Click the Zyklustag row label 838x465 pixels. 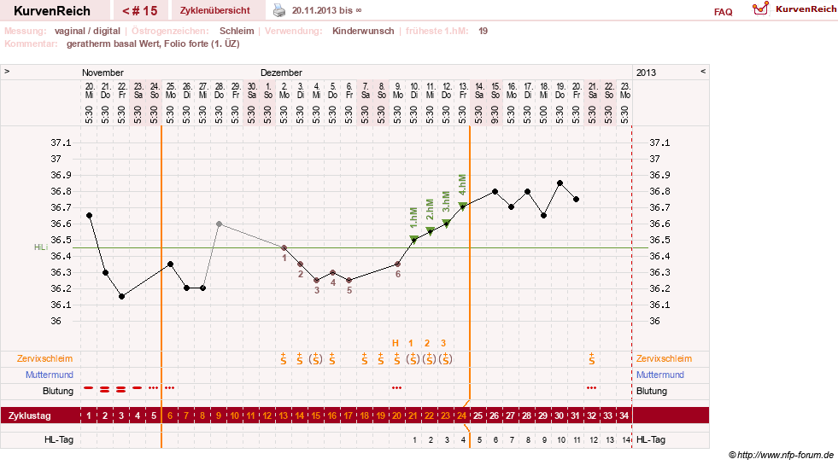pos(29,416)
